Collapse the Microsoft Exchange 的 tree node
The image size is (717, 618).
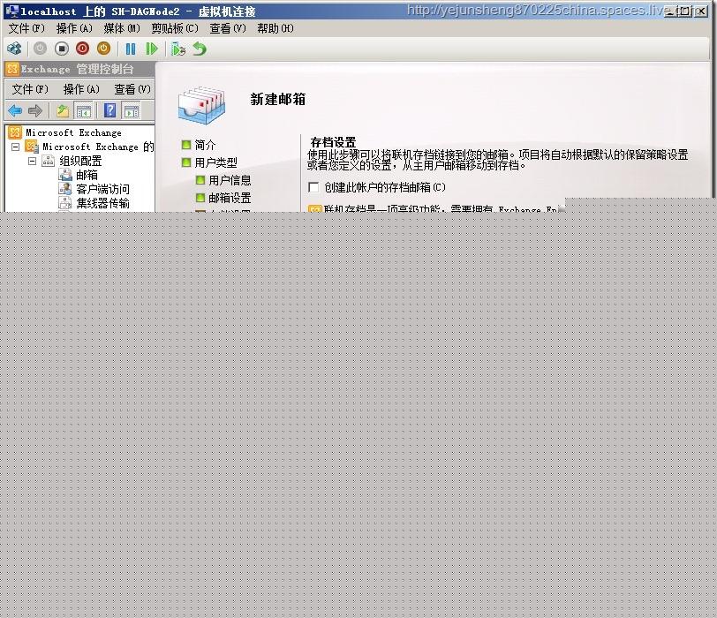click(x=16, y=147)
